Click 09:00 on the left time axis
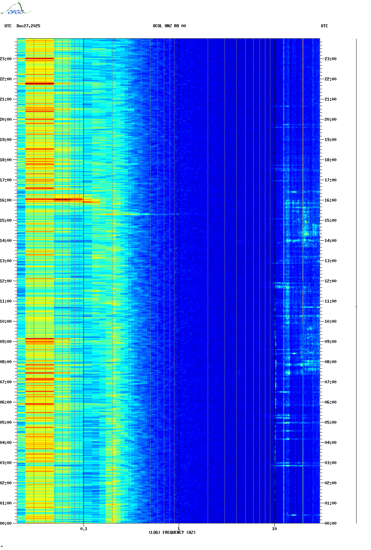Screen dimensions: 371x550 [6, 342]
